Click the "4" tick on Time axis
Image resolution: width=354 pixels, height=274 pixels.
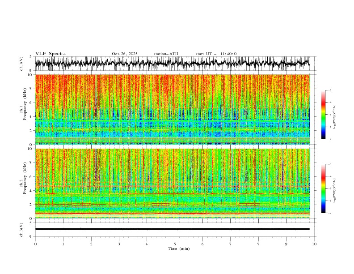(x=147, y=244)
